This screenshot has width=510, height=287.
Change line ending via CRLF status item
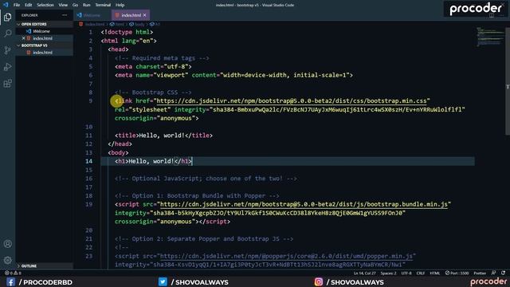pyautogui.click(x=421, y=273)
